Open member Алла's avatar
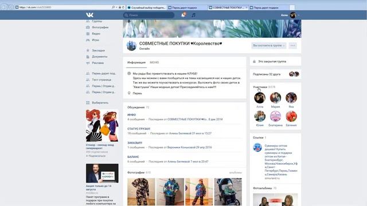This screenshot has width=367, height=206. 260,98
